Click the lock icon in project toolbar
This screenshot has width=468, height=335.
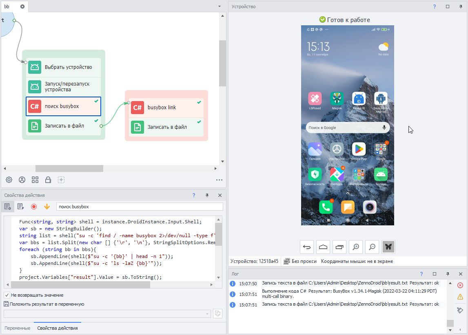click(x=48, y=180)
